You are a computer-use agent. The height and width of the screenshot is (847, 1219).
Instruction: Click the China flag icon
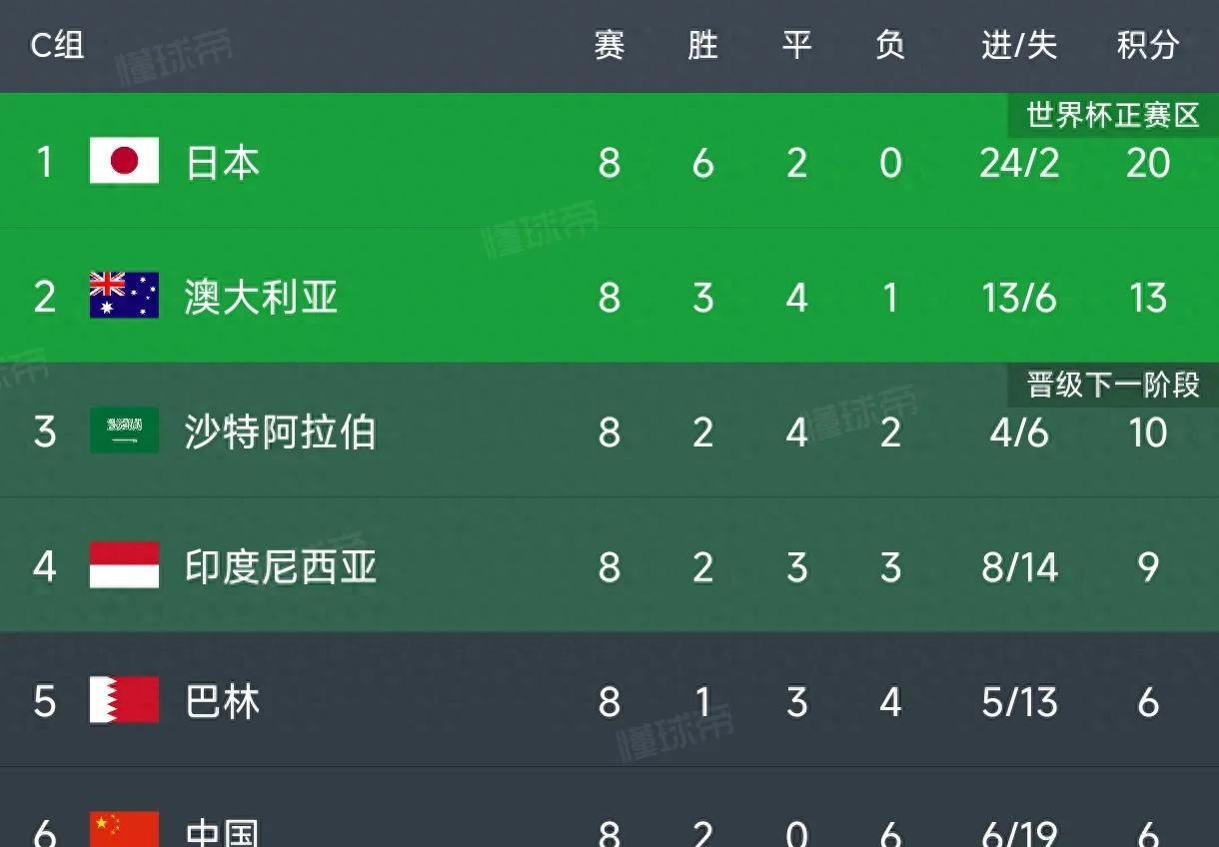pos(124,831)
